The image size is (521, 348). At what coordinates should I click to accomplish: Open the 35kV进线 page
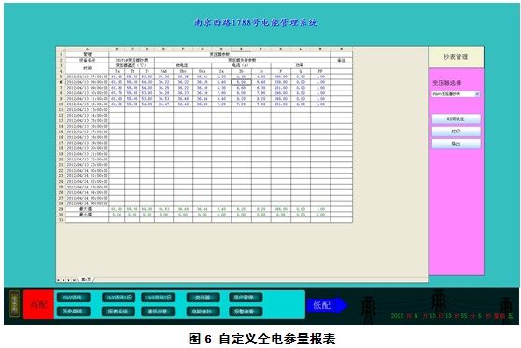pyautogui.click(x=73, y=298)
